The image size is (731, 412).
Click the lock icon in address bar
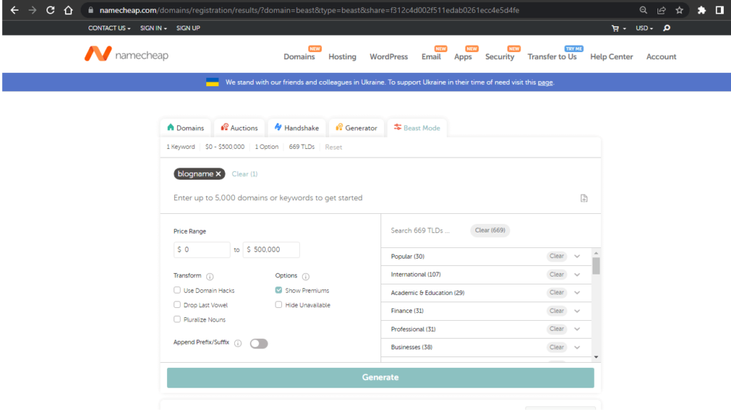click(91, 10)
